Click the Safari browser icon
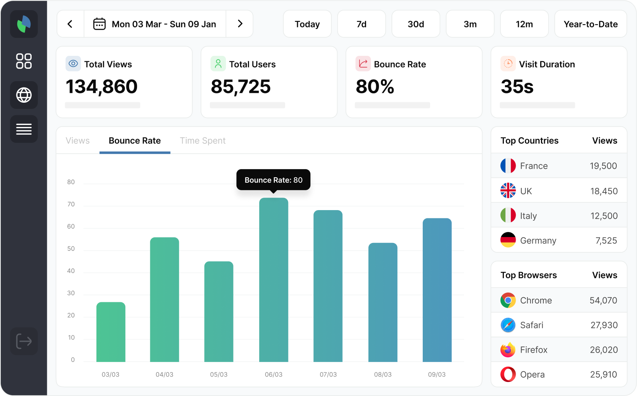Image resolution: width=637 pixels, height=396 pixels. [x=508, y=325]
